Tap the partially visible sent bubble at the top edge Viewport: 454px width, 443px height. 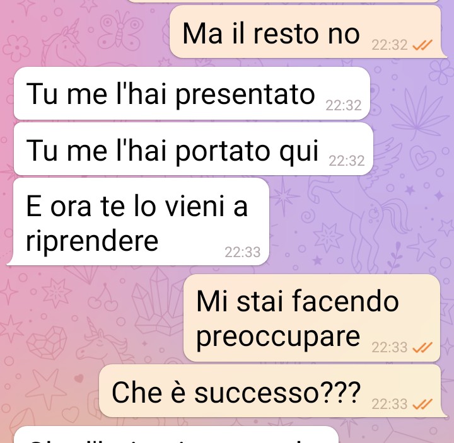point(284,1)
